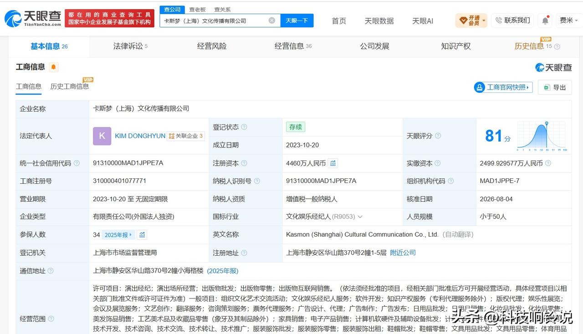
Task: Click the help icon next to 统一社会信用代码
Action: pos(77,163)
